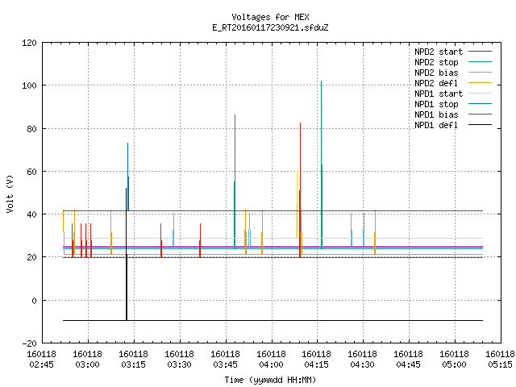Click the x-axis tick label 160118 03:15
This screenshot has width=516, height=387.
coord(133,360)
